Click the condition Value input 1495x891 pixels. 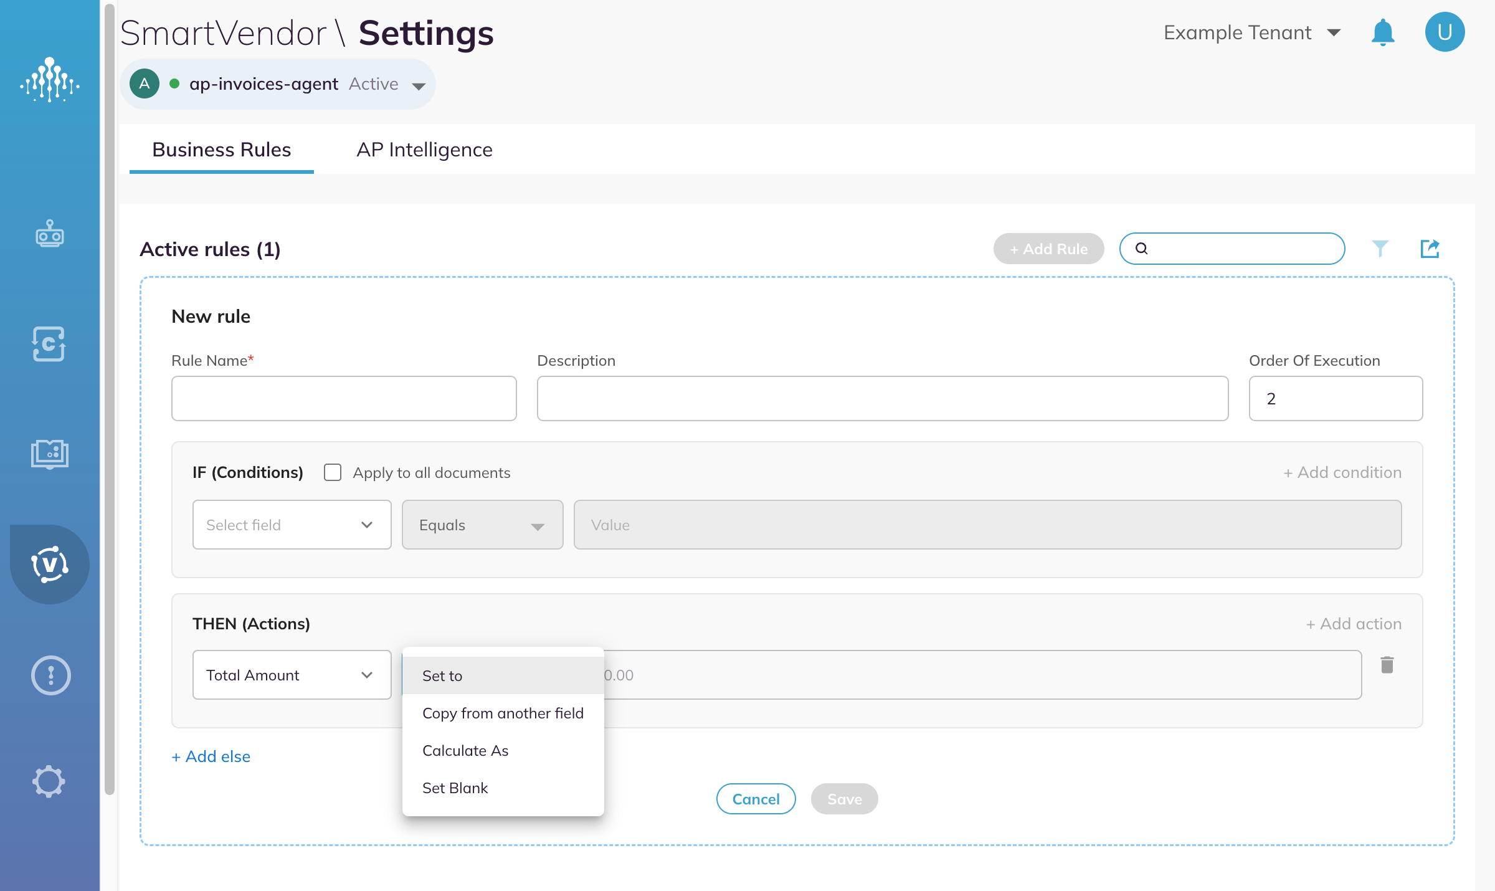click(988, 525)
